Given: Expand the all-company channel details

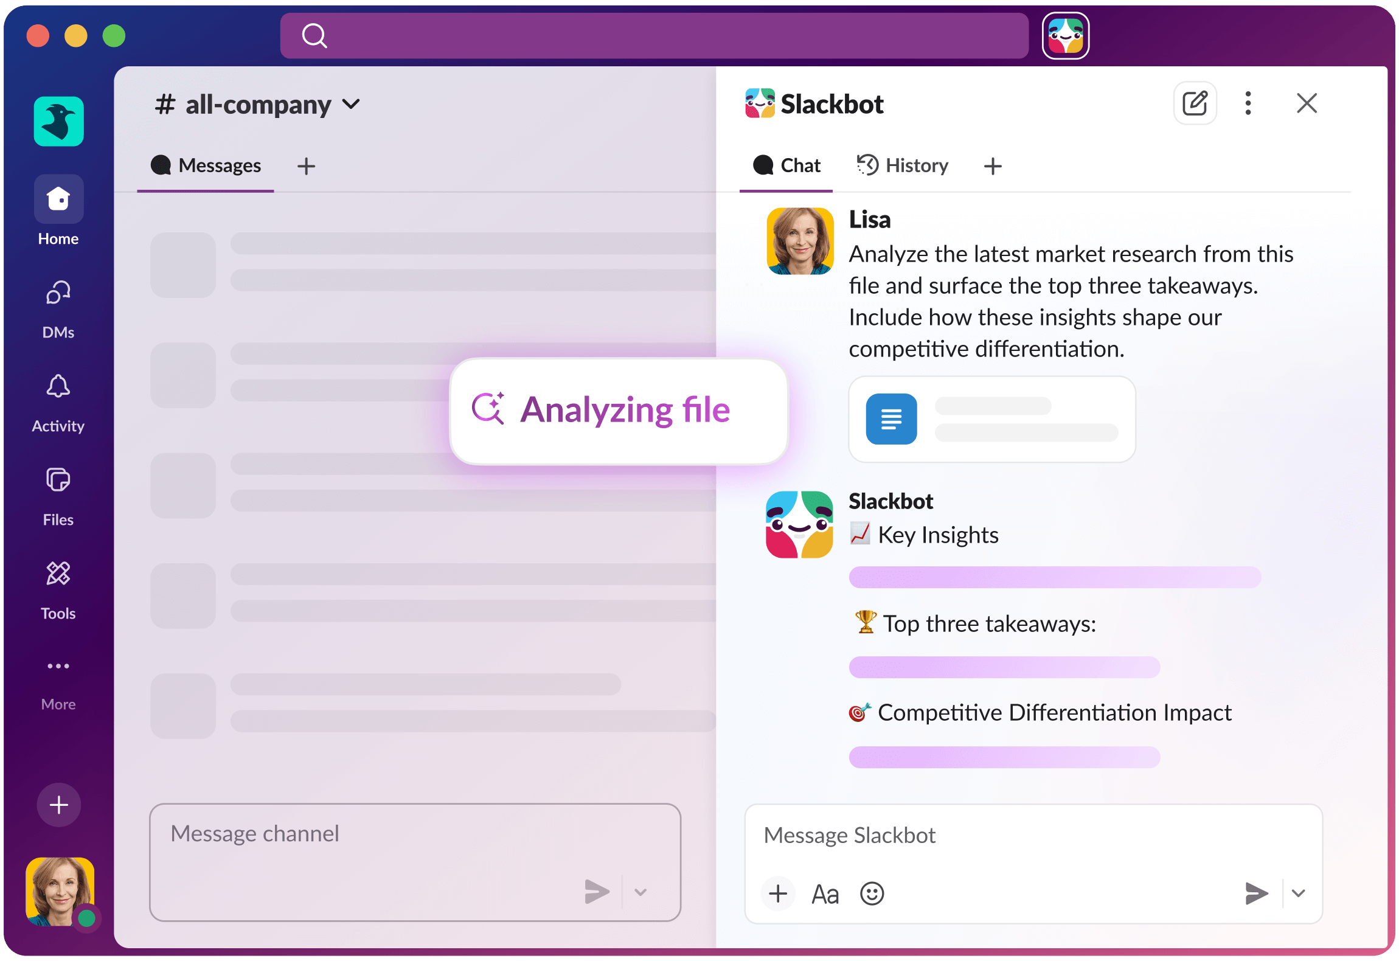Looking at the screenshot, I should (351, 105).
